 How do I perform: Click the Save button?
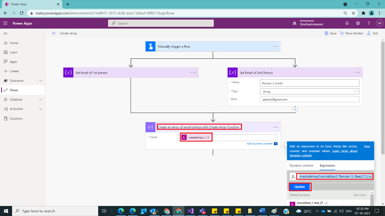pyautogui.click(x=331, y=33)
